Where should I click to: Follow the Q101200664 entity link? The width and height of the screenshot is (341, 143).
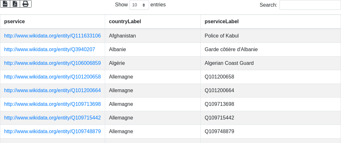52,91
